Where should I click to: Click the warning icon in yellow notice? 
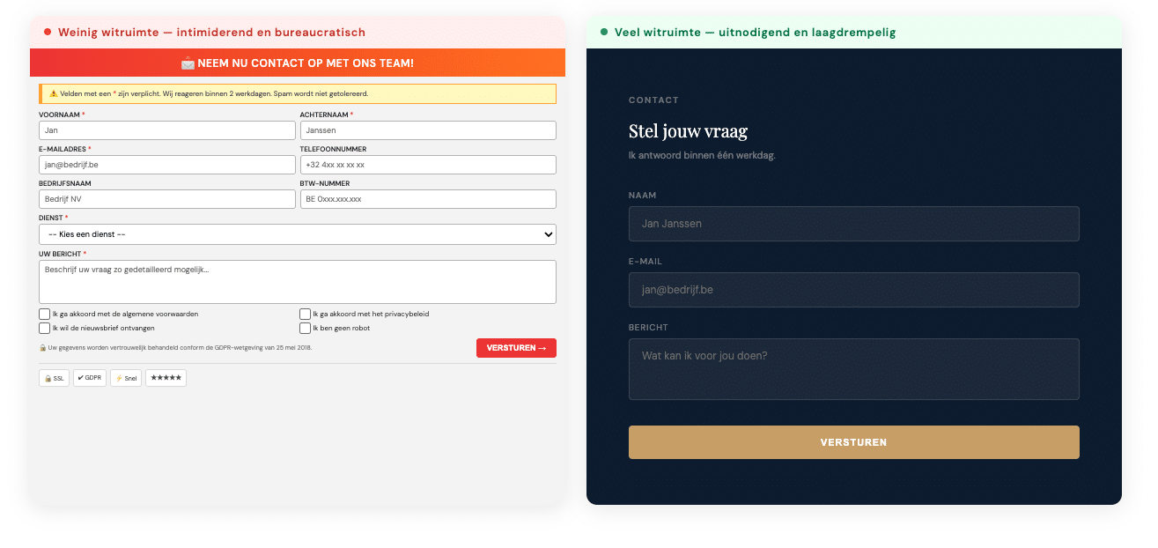pos(53,93)
